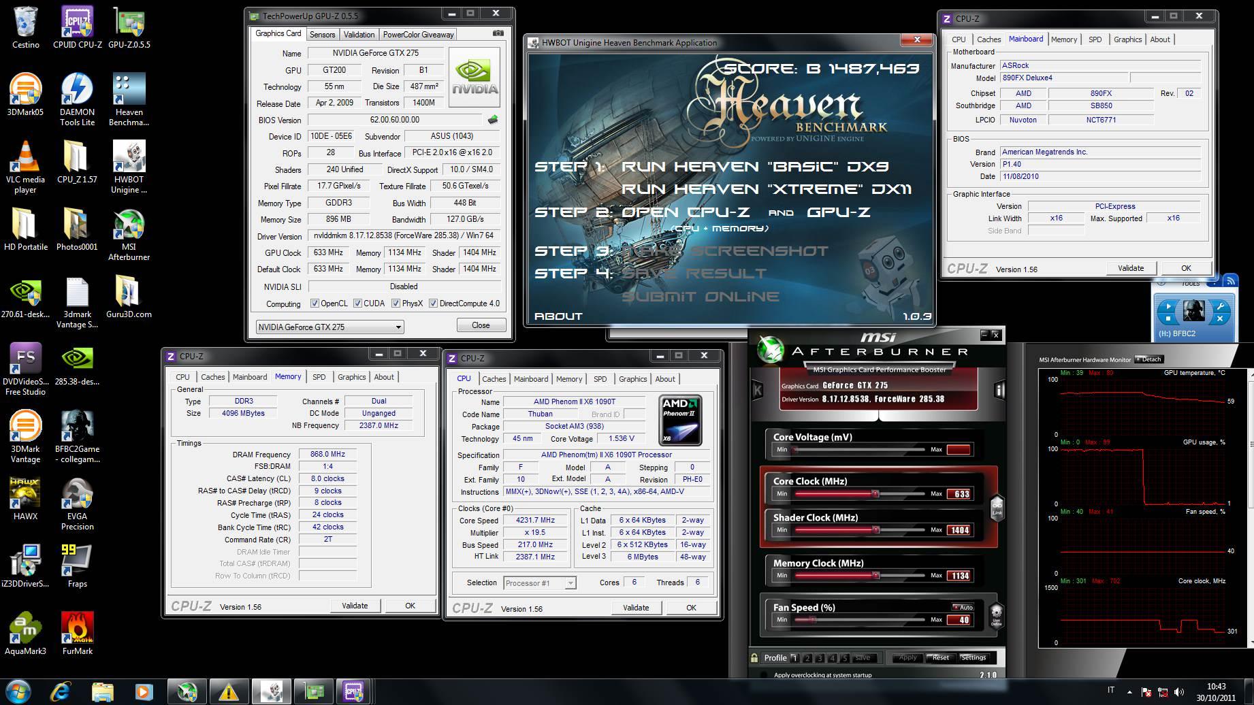The height and width of the screenshot is (705, 1254).
Task: Open the FurMark desktop icon
Action: click(x=77, y=633)
